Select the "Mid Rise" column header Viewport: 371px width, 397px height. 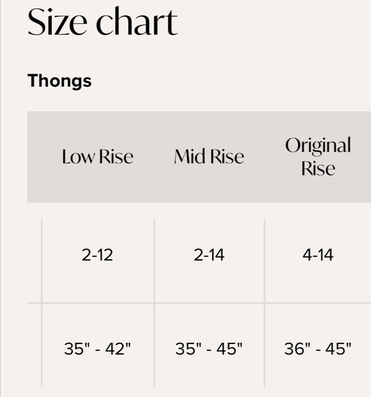(x=209, y=157)
